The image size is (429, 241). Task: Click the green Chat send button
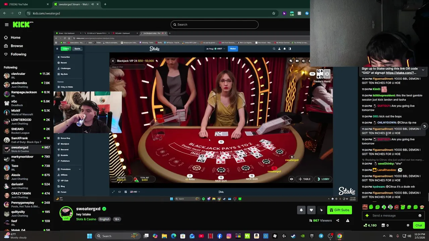[419, 226]
